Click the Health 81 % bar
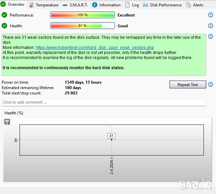The image size is (216, 194). (83, 26)
